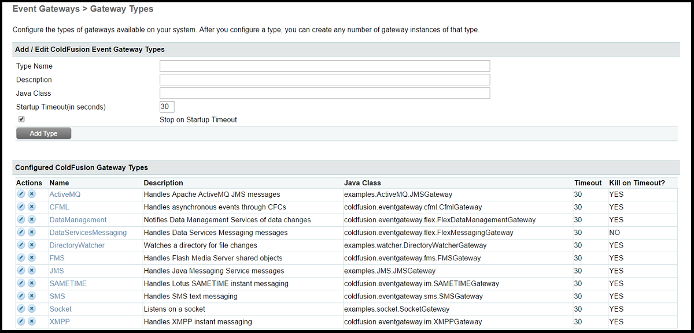Delete the Socket gateway type
Screen dimensions: 694x333
tap(32, 309)
